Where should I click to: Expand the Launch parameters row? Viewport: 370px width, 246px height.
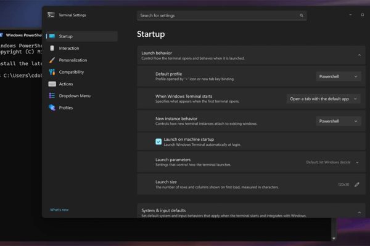tap(357, 162)
